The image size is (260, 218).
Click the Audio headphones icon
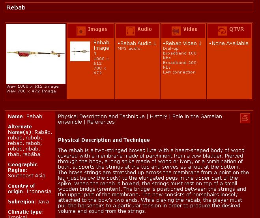pyautogui.click(x=130, y=31)
